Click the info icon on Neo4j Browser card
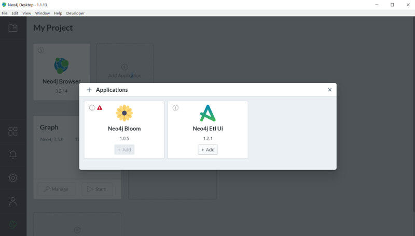Image resolution: width=415 pixels, height=236 pixels. [41, 50]
